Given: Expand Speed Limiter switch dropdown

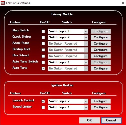Looking at the screenshot, I should 68,107.
